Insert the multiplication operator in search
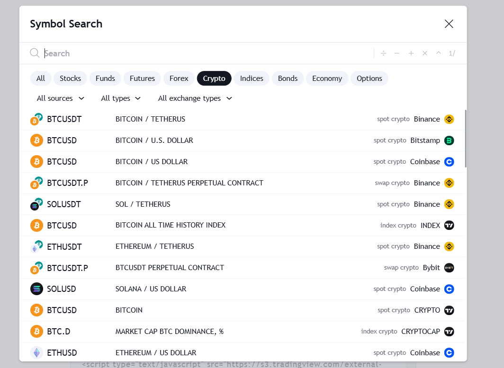504x368 pixels. (x=425, y=53)
